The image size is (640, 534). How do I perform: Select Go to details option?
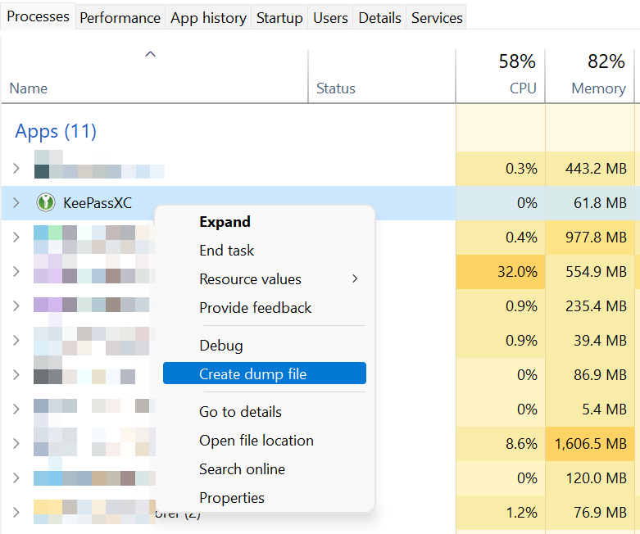tap(240, 412)
